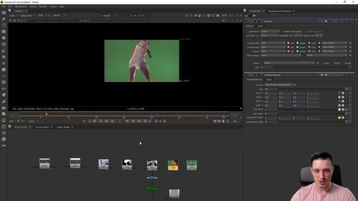Image resolution: width=358 pixels, height=201 pixels.
Task: Open the viewer rgba channel dropdown
Action: (x=13, y=16)
